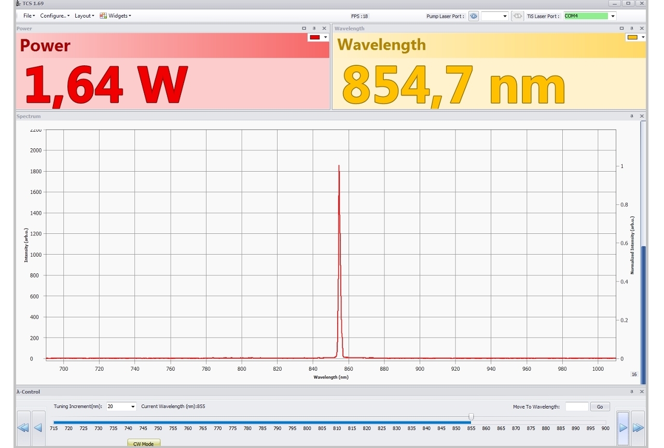Open the red Power color swatch picker

click(319, 37)
